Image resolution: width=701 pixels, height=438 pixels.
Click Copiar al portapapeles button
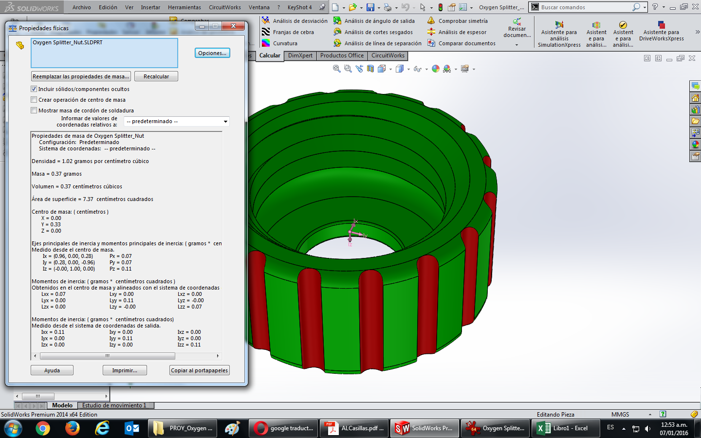(x=200, y=370)
